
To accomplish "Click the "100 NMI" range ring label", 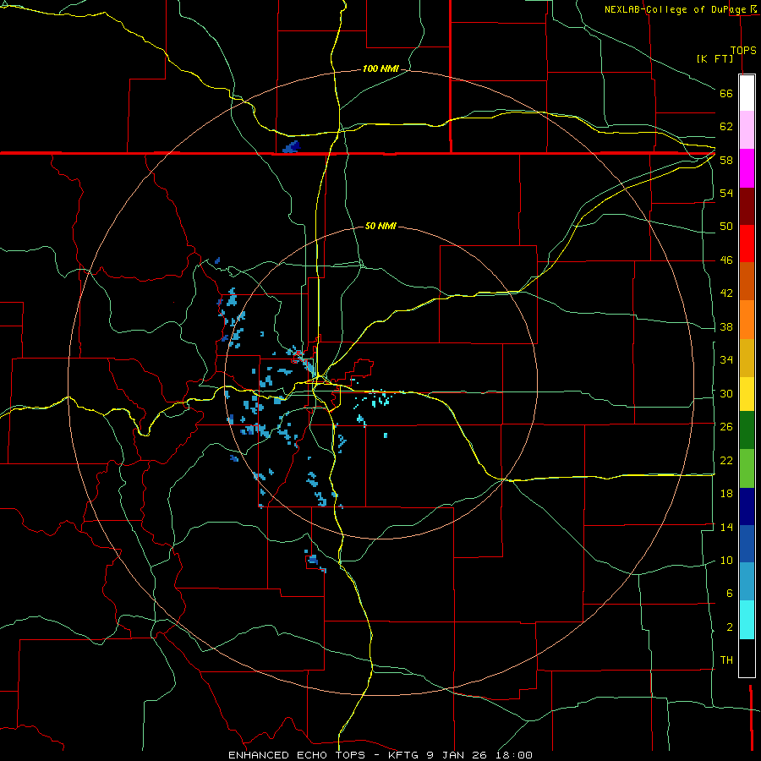I will pyautogui.click(x=380, y=69).
